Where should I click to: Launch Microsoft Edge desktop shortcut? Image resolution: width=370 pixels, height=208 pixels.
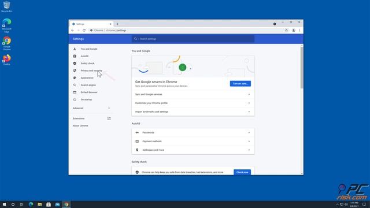click(x=6, y=25)
